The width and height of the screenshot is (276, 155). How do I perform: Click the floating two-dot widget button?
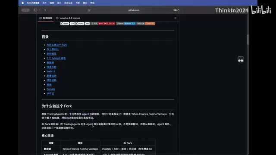pos(241,59)
